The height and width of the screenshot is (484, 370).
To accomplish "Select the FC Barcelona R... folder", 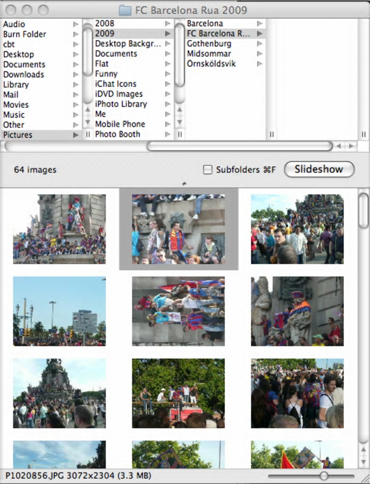I will 218,33.
